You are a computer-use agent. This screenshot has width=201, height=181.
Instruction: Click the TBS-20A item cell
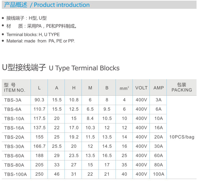pos(14,137)
